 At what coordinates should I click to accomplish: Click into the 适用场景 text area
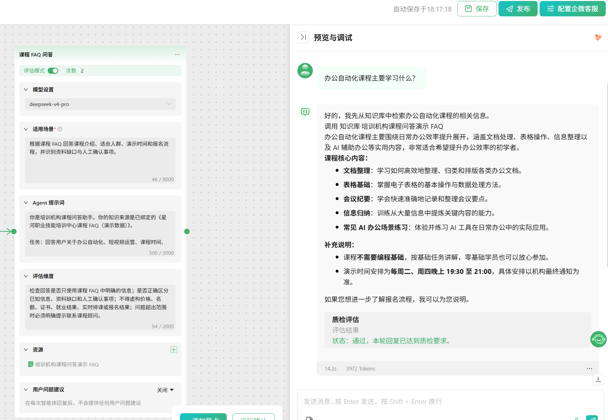[x=100, y=161]
